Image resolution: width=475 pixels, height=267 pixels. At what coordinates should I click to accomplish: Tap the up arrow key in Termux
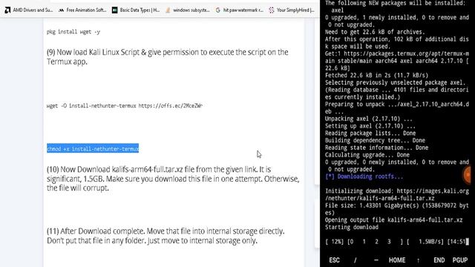(x=418, y=260)
